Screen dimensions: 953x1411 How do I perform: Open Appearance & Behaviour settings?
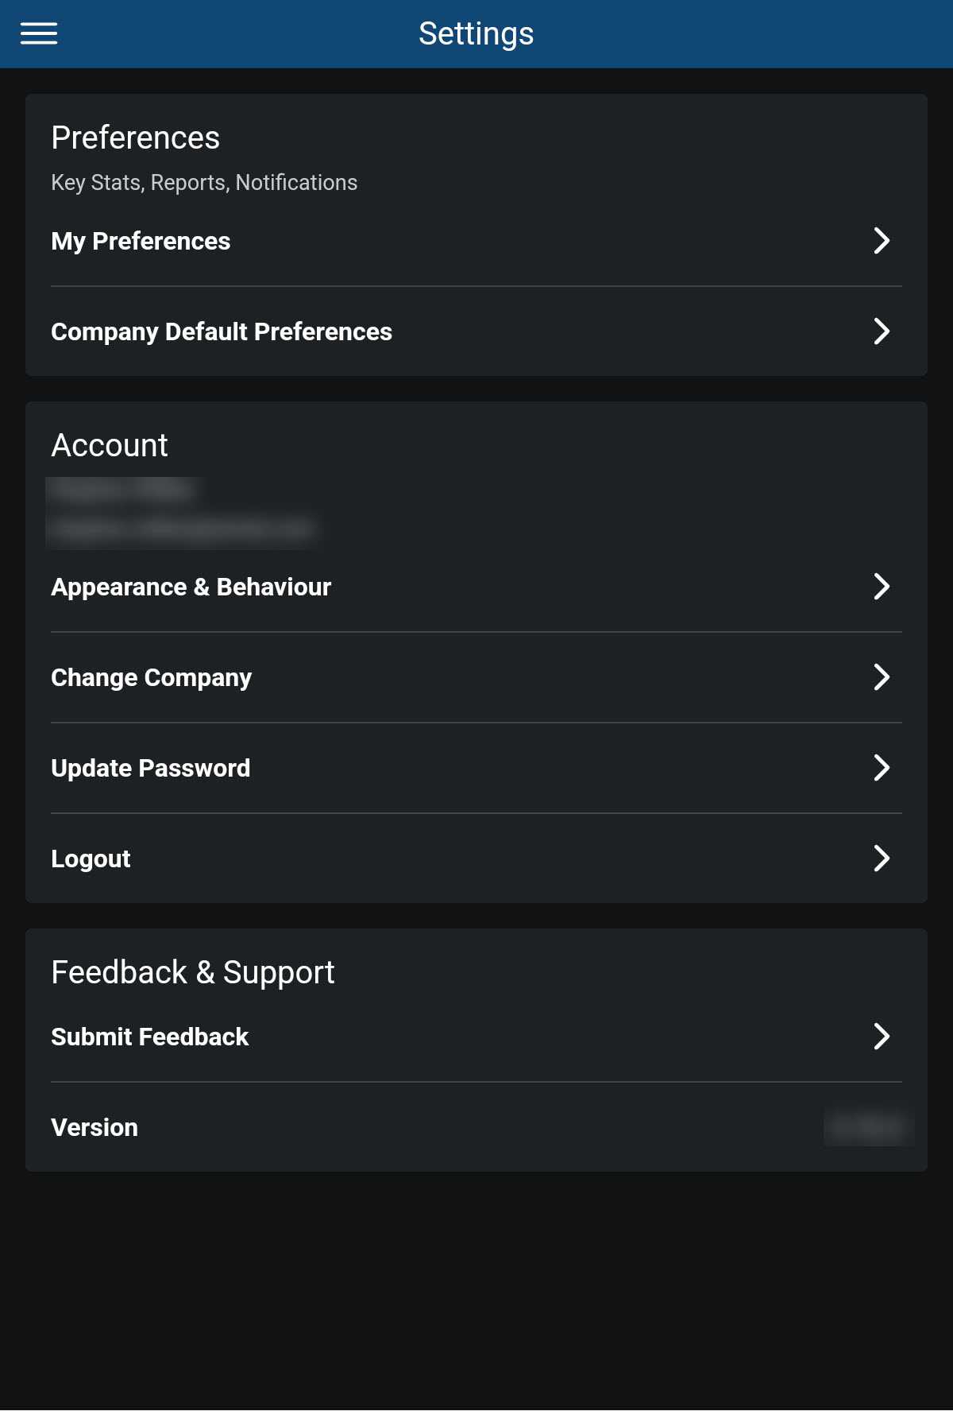pos(191,587)
